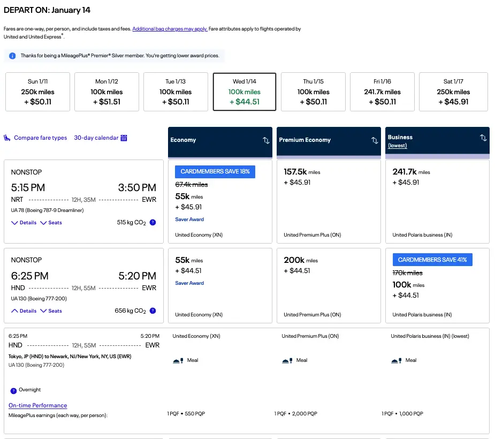Click the Economy column header

(220, 142)
